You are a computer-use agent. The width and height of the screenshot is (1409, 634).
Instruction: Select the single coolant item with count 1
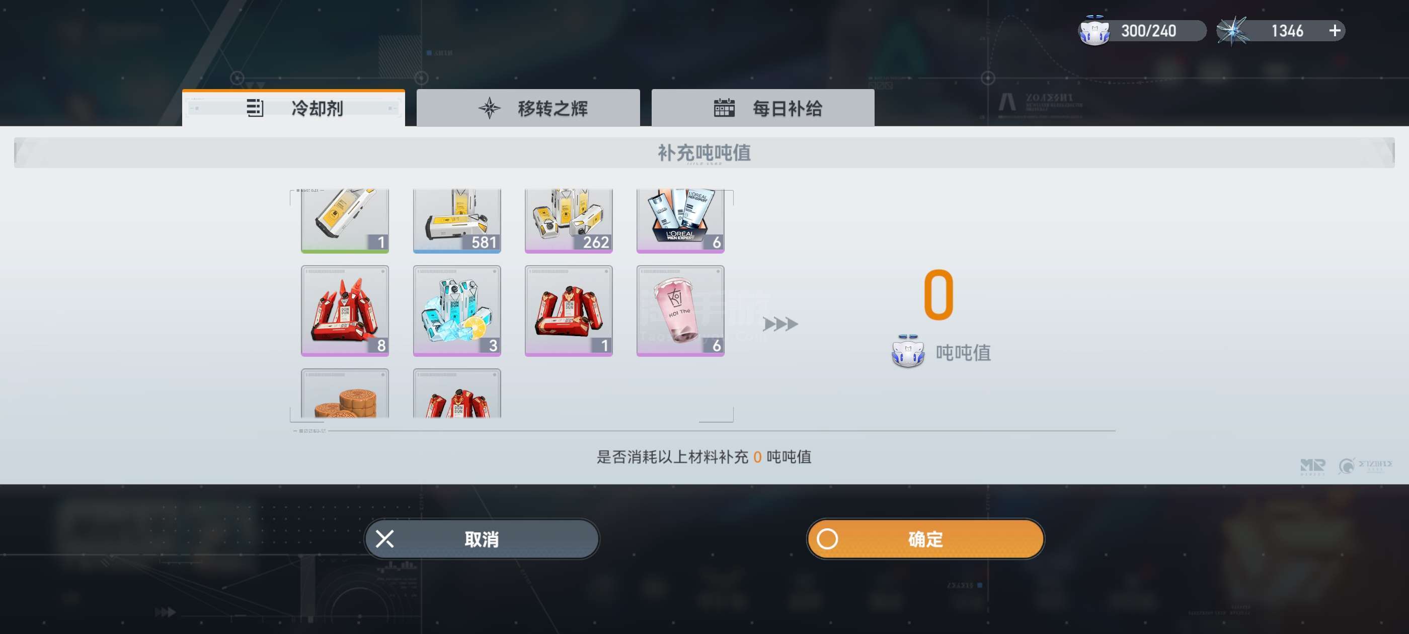(345, 220)
